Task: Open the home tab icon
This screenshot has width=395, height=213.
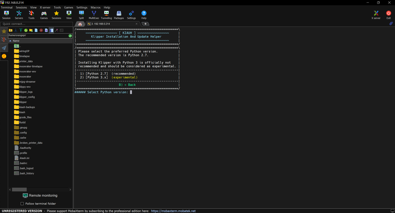Action: coord(80,24)
